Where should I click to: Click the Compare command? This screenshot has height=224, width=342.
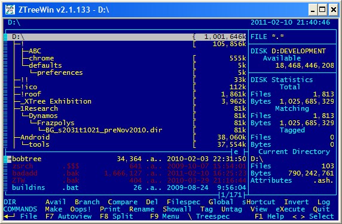123,202
